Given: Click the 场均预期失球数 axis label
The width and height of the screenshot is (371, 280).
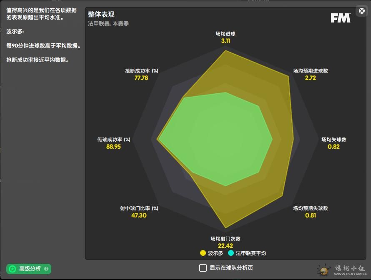Looking at the screenshot, I should (310, 208).
